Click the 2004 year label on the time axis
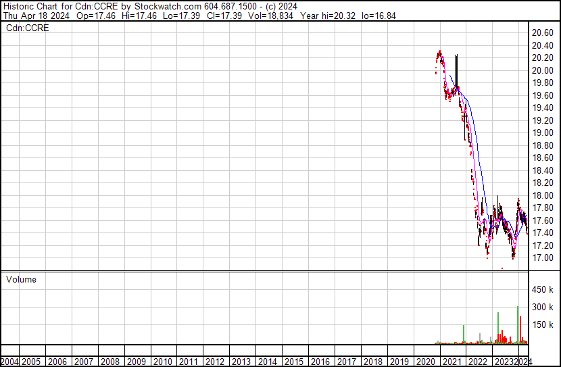Image resolution: width=561 pixels, height=367 pixels. coord(10,362)
